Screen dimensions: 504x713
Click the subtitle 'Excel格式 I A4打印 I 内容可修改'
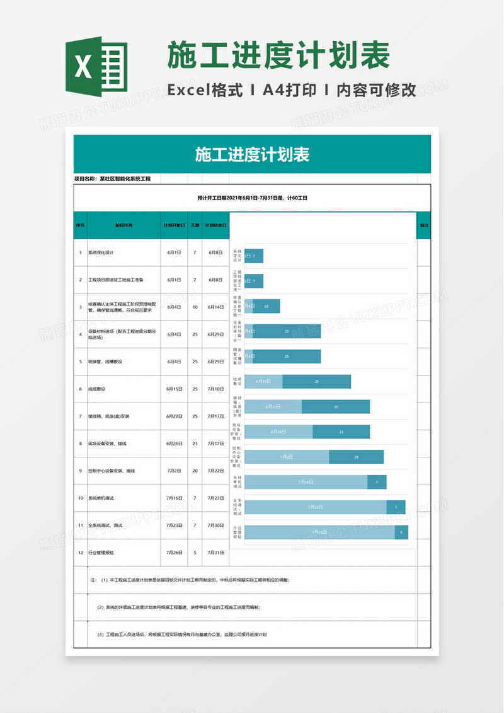292,90
